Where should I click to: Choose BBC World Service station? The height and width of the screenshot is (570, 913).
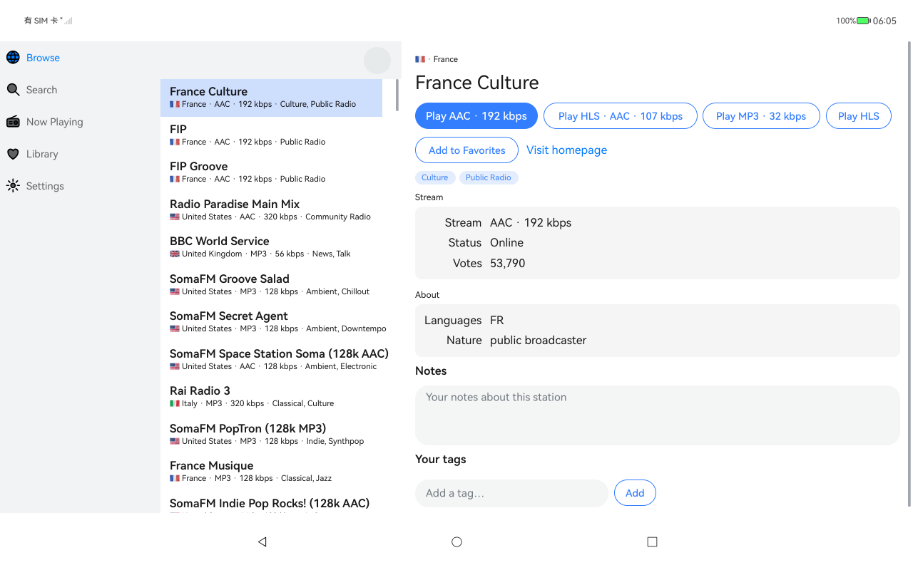pos(272,247)
